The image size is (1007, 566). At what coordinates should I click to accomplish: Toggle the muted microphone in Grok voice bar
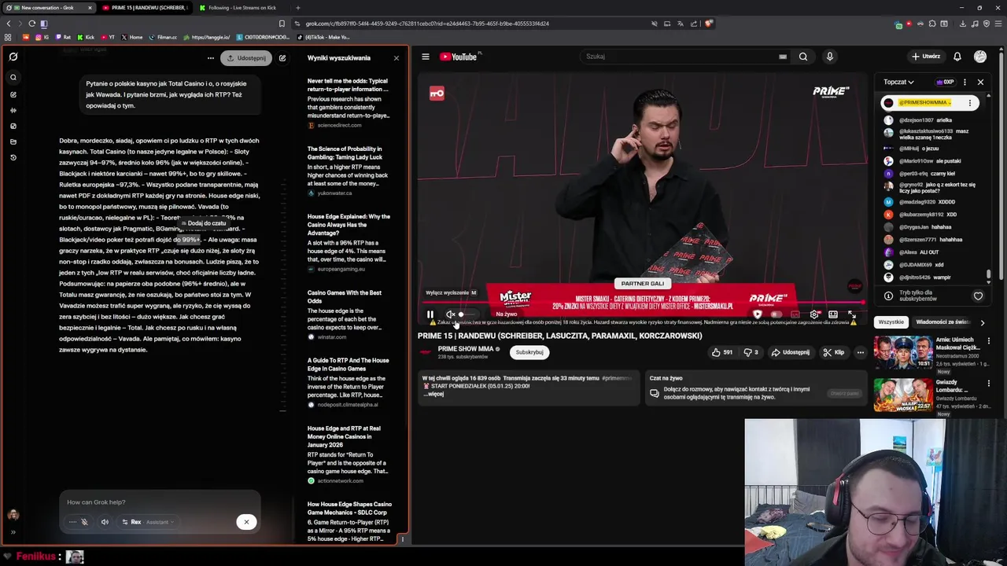[84, 522]
